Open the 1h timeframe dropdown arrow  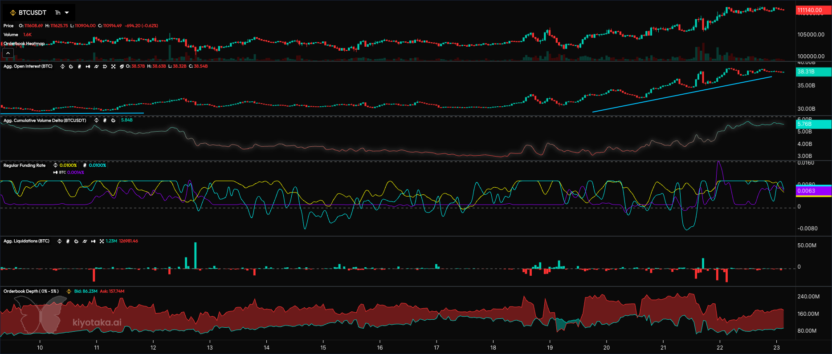click(x=67, y=12)
